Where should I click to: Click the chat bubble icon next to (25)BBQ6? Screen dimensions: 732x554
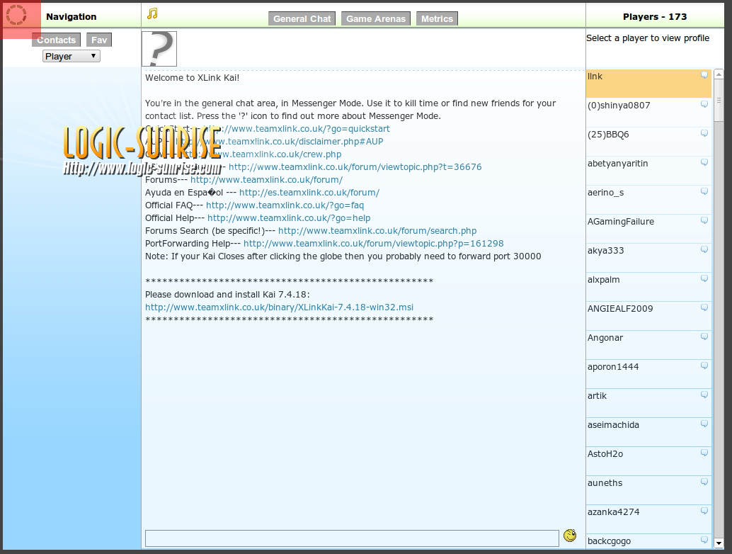[x=704, y=133]
